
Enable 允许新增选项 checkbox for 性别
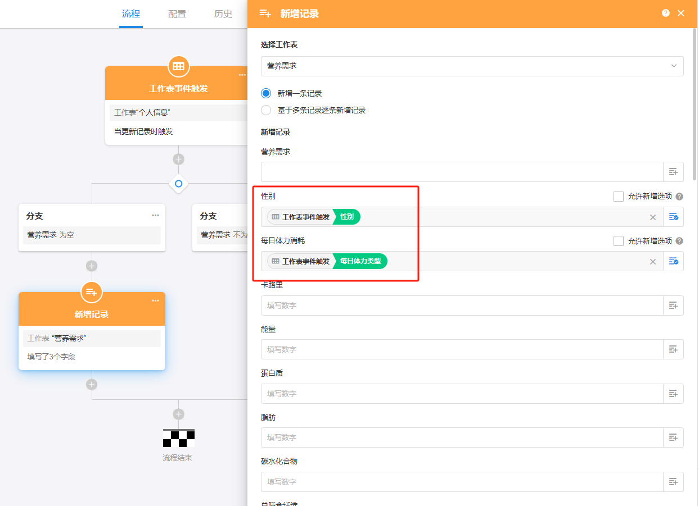point(619,197)
